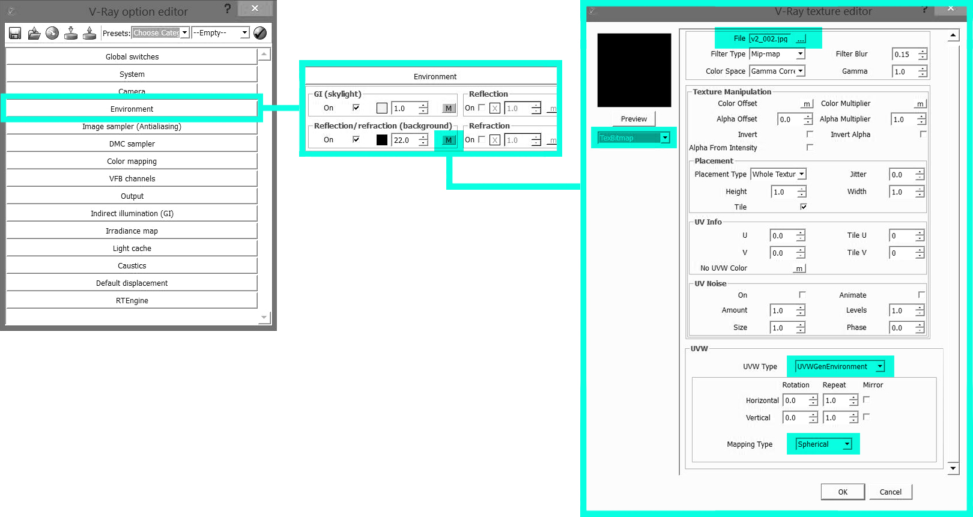Expand the Color mapping rollout
The width and height of the screenshot is (973, 517).
click(132, 162)
